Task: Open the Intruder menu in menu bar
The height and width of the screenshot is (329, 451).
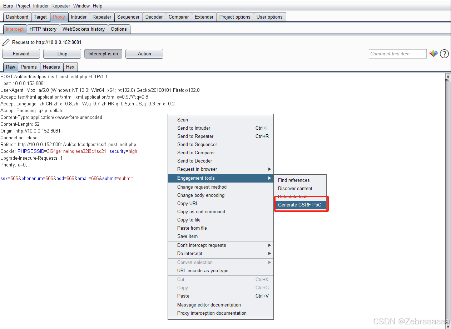Action: coord(41,6)
